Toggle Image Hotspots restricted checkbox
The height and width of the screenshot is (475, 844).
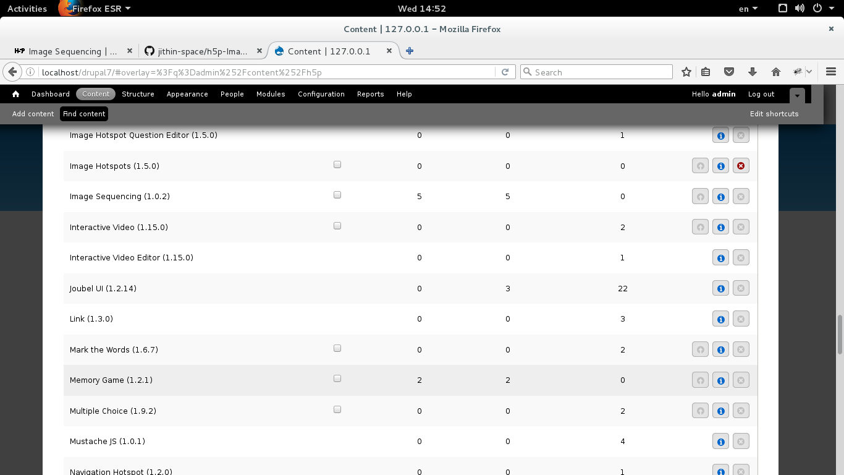337,165
